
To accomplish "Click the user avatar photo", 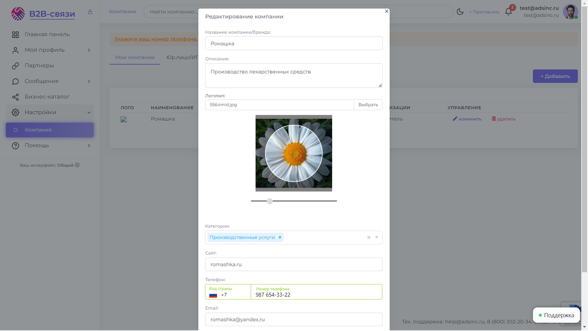I will 570,11.
